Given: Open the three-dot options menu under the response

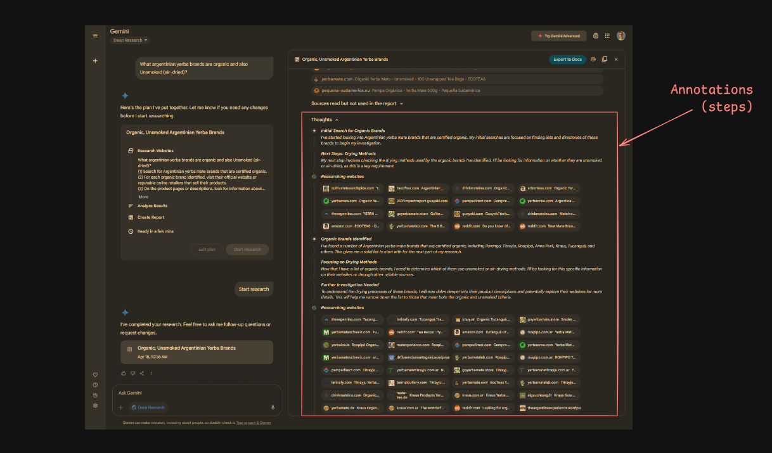Looking at the screenshot, I should 151,373.
